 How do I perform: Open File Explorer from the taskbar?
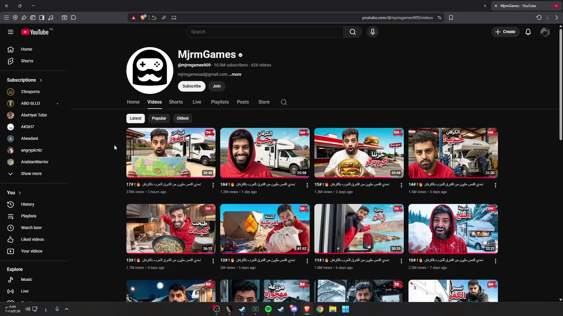[x=333, y=309]
